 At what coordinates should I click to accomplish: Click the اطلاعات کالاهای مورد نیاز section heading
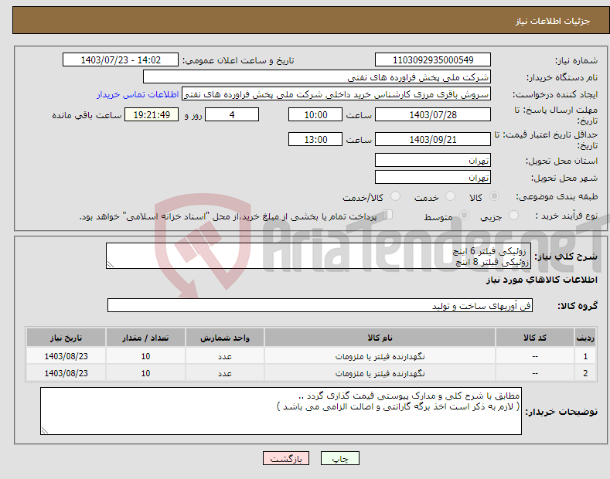[x=541, y=280]
